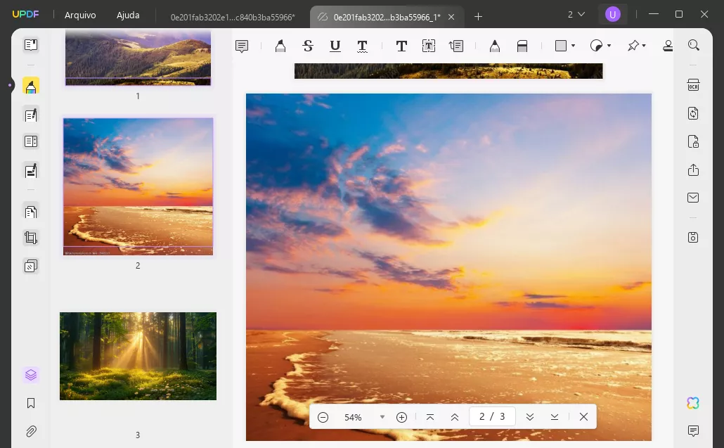Open the Arquivo menu
Image resolution: width=724 pixels, height=448 pixels.
pyautogui.click(x=80, y=15)
